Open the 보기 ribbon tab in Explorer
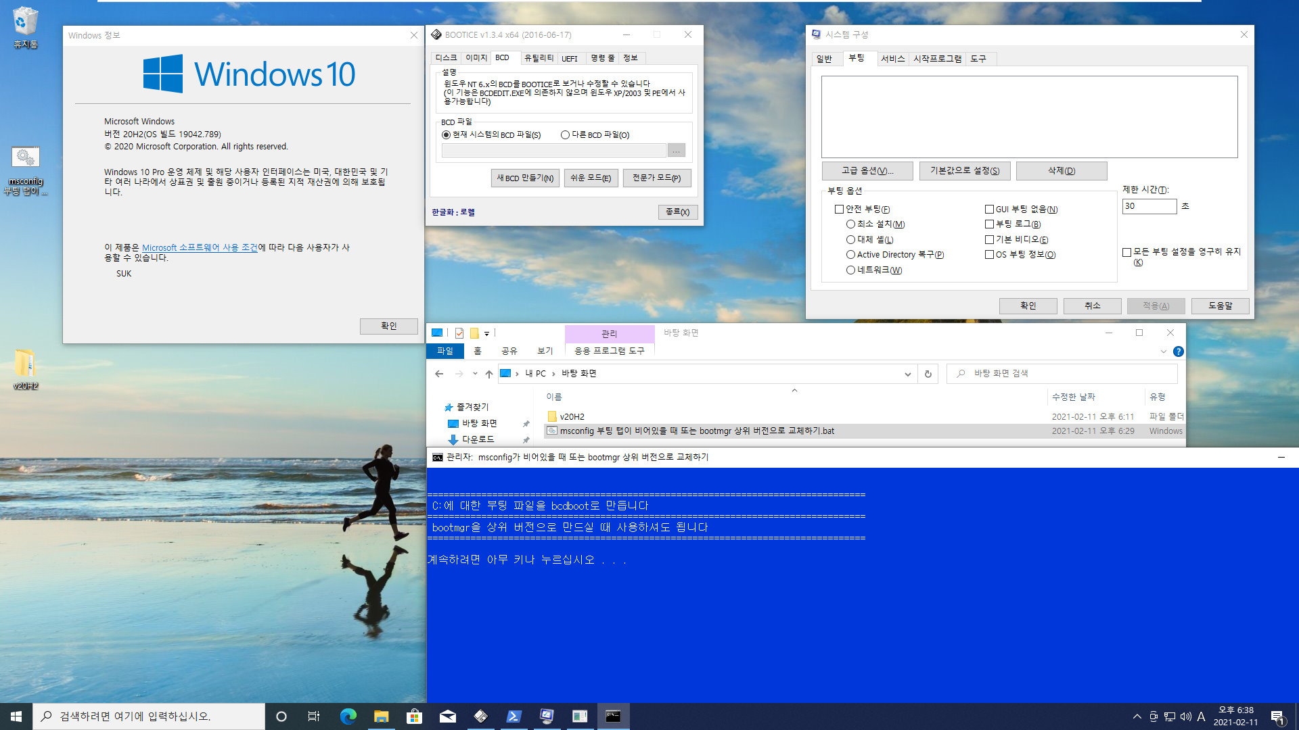Viewport: 1299px width, 730px height. pos(545,351)
